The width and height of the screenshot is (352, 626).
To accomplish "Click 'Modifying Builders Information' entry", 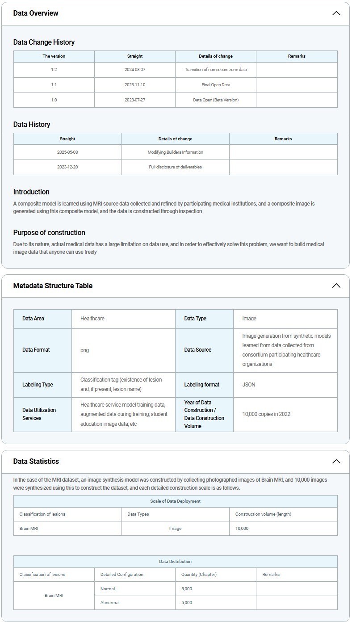I will click(x=175, y=152).
